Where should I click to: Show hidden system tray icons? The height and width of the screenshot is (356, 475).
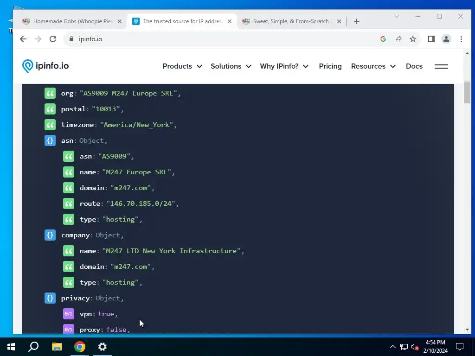[x=392, y=347]
